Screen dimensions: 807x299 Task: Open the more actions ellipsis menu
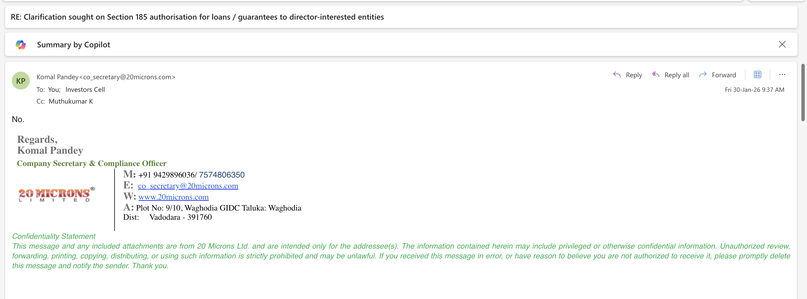click(x=782, y=75)
